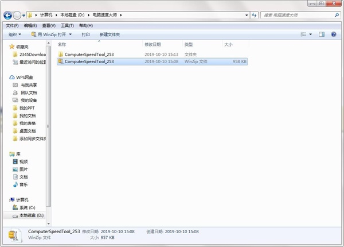Sort by the 修改日期 column header
Screen dimensions: 344x247
pos(153,45)
